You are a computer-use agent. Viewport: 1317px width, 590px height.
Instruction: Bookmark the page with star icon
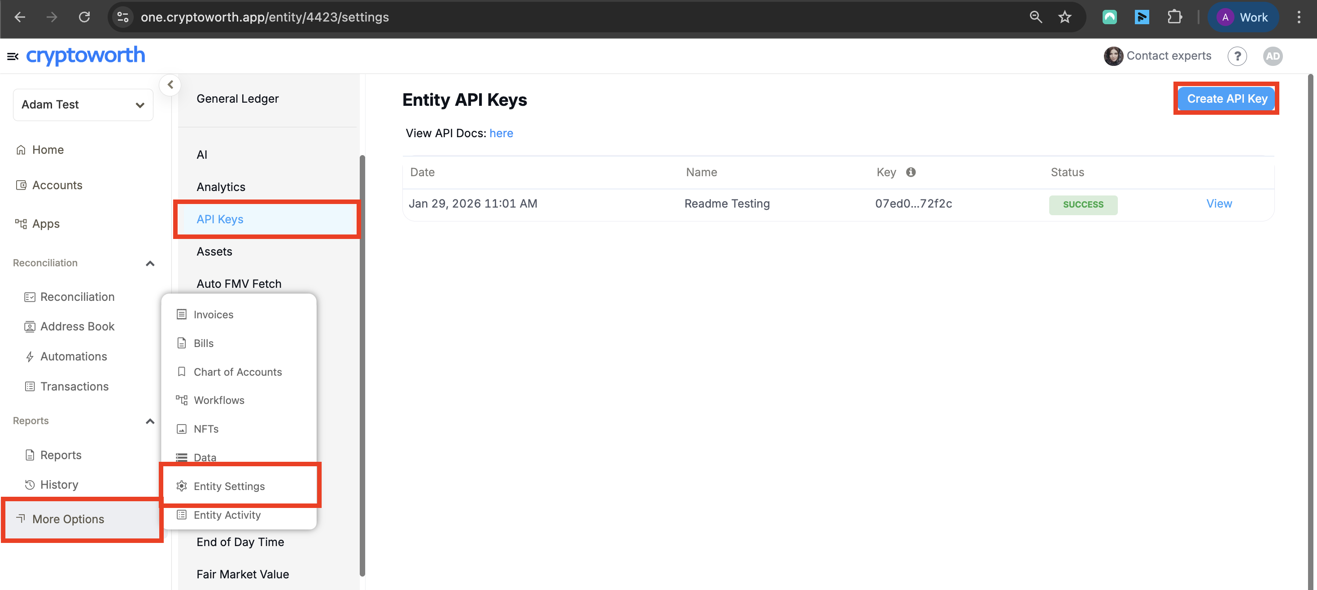pyautogui.click(x=1065, y=17)
